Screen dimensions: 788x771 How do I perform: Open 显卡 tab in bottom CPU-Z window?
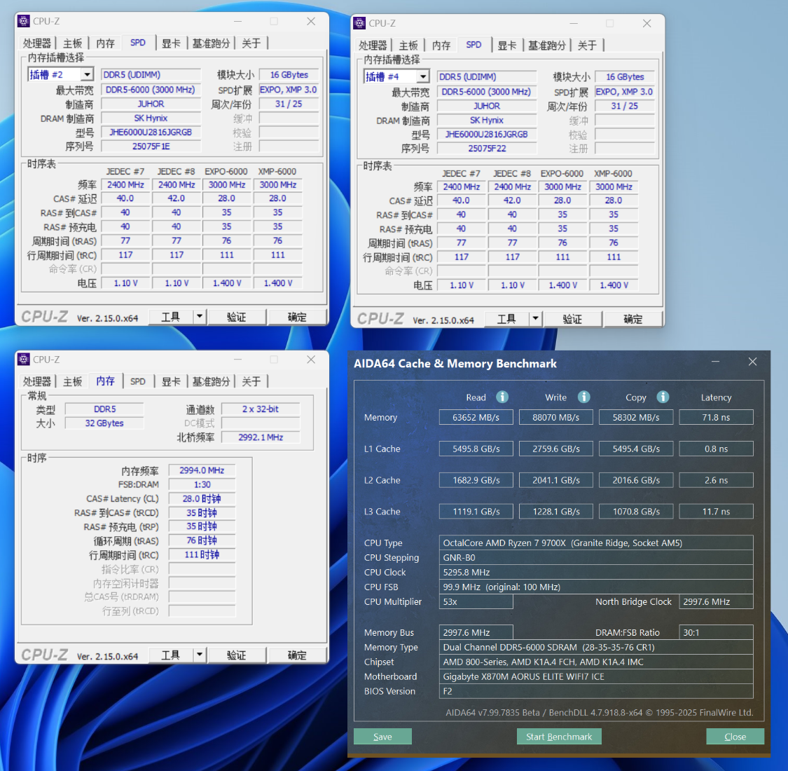tap(171, 381)
